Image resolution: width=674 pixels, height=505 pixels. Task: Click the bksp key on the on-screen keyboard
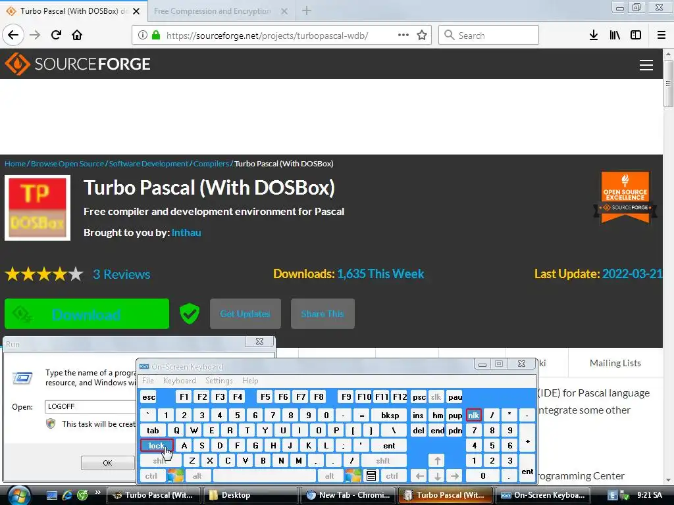pos(390,416)
